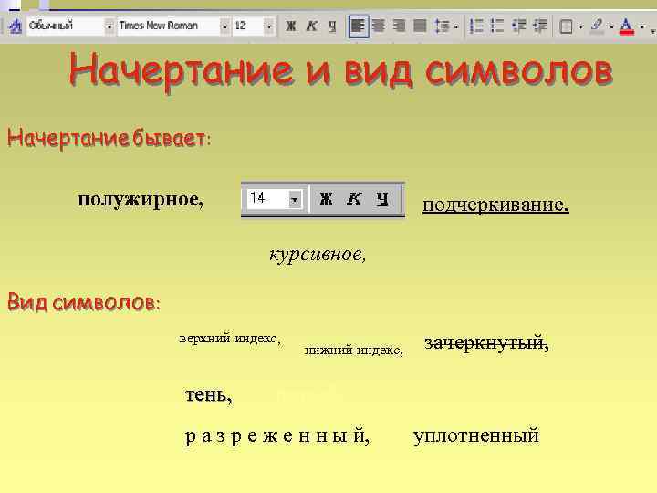This screenshot has height=493, width=657.
Task: Click increase indent icon
Action: pyautogui.click(x=539, y=26)
